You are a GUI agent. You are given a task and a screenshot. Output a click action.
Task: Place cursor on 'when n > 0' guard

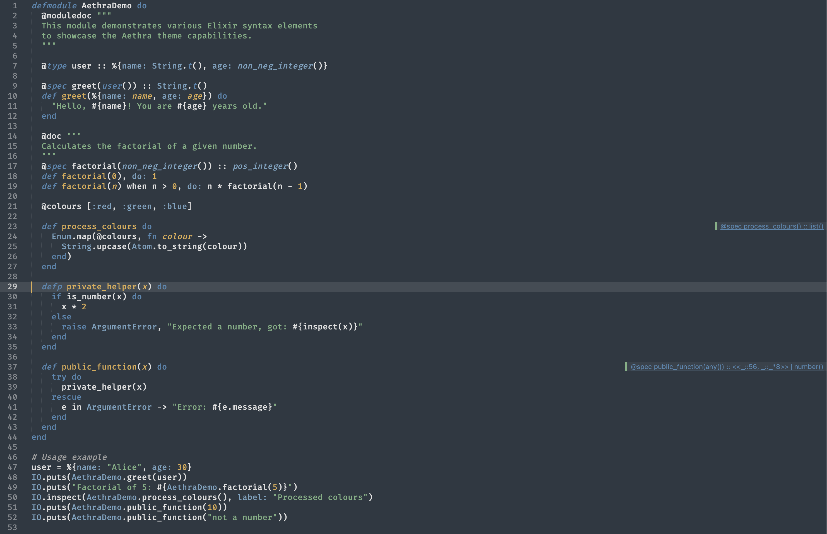point(152,186)
